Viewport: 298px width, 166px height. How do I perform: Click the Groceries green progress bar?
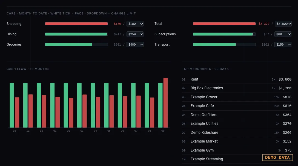pyautogui.click(x=76, y=45)
